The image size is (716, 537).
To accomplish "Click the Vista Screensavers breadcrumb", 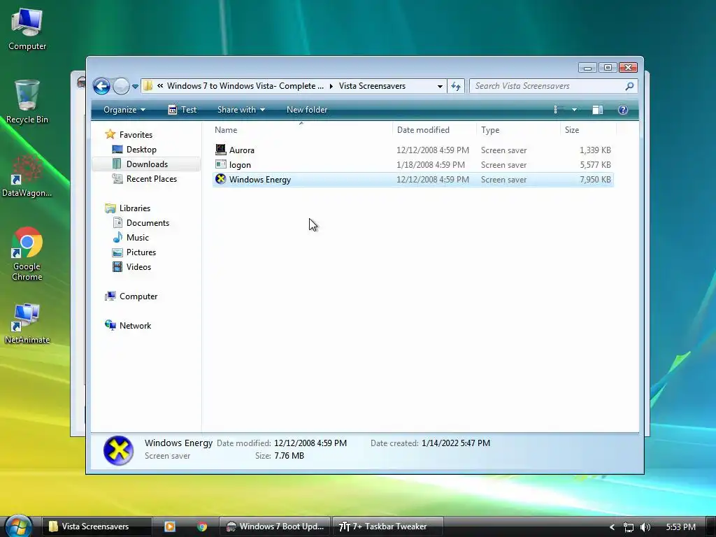I will click(372, 86).
